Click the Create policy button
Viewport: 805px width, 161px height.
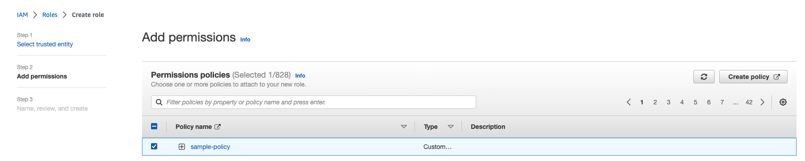tap(753, 77)
